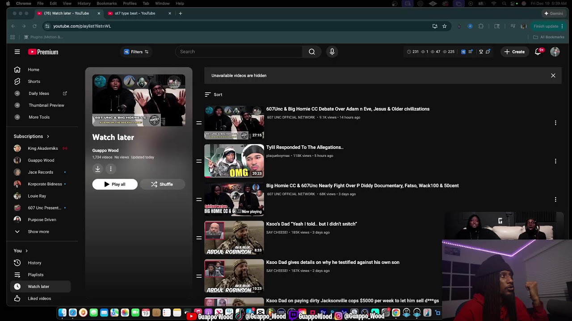Open Tylil Responded video thumbnail
The height and width of the screenshot is (321, 572).
tap(234, 161)
